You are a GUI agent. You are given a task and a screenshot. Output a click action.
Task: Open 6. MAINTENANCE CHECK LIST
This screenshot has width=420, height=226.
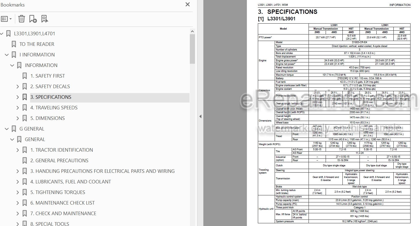pyautogui.click(x=62, y=203)
